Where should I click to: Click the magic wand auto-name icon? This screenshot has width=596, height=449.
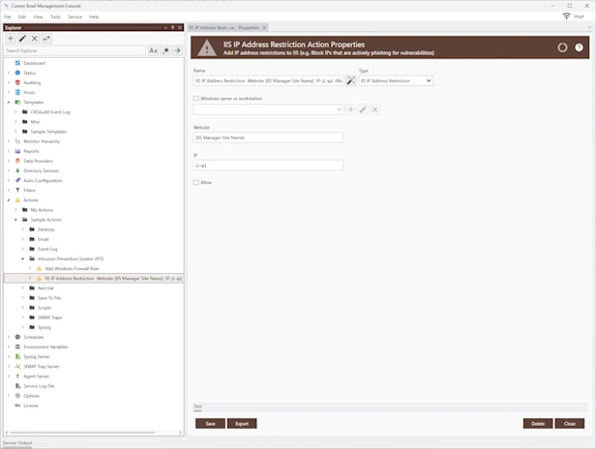point(351,80)
